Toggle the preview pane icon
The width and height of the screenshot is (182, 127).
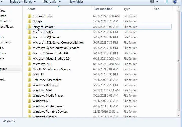pyautogui.click(x=166, y=2)
